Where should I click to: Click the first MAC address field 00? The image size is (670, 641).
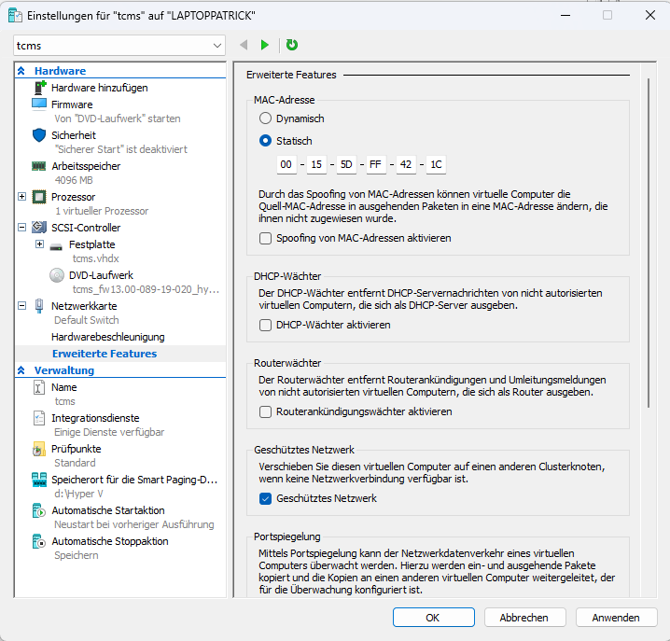[x=286, y=164]
